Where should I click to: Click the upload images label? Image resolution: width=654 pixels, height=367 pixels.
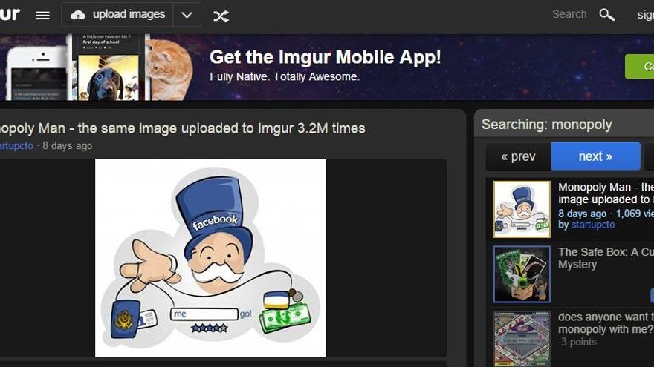tap(129, 15)
